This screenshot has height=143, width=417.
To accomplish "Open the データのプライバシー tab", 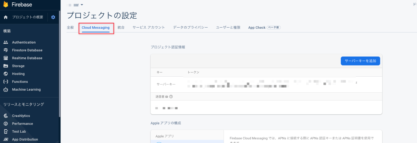I will click(190, 28).
